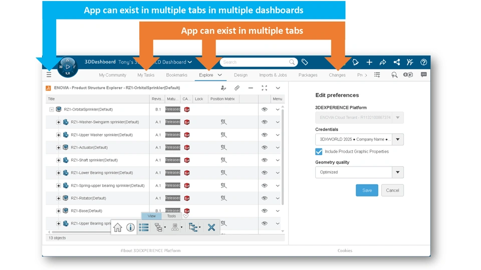Click the vertical scrollbar of structure table
This screenshot has height=270, width=481.
click(x=283, y=156)
